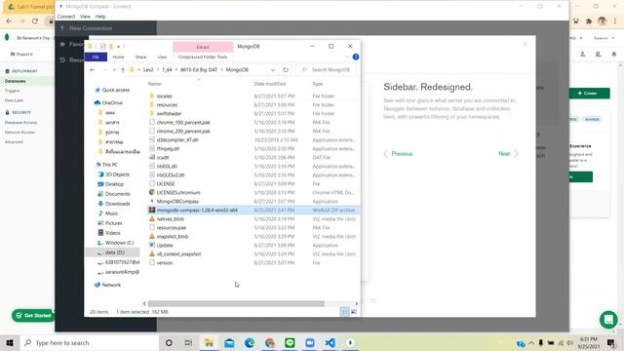This screenshot has height=351, width=624.
Task: Click Get Started button in Atlas page
Action: click(x=33, y=316)
